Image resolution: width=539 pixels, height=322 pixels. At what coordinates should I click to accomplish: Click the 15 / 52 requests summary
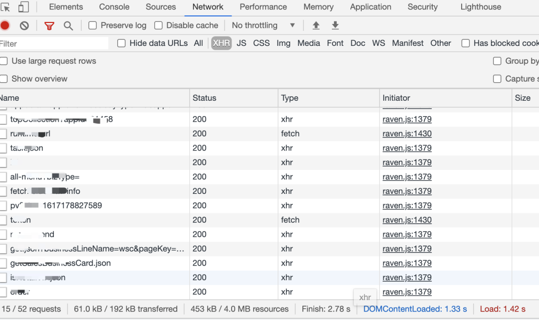click(31, 309)
